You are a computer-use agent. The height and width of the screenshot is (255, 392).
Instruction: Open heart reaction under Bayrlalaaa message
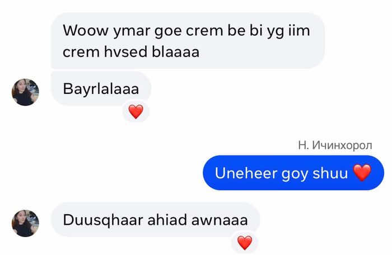click(x=136, y=112)
